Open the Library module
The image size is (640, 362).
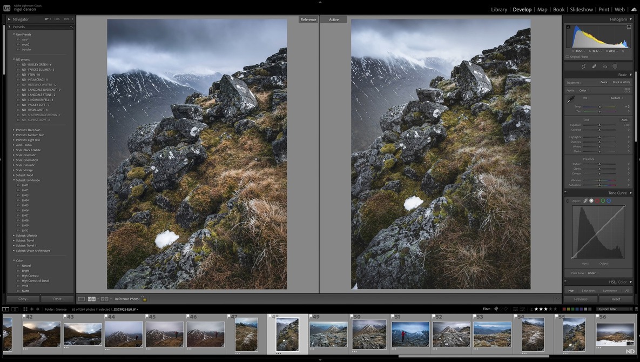point(499,9)
